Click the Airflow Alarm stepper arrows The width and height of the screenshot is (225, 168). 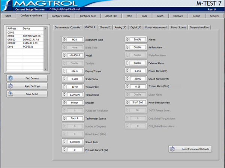[x=128, y=47]
